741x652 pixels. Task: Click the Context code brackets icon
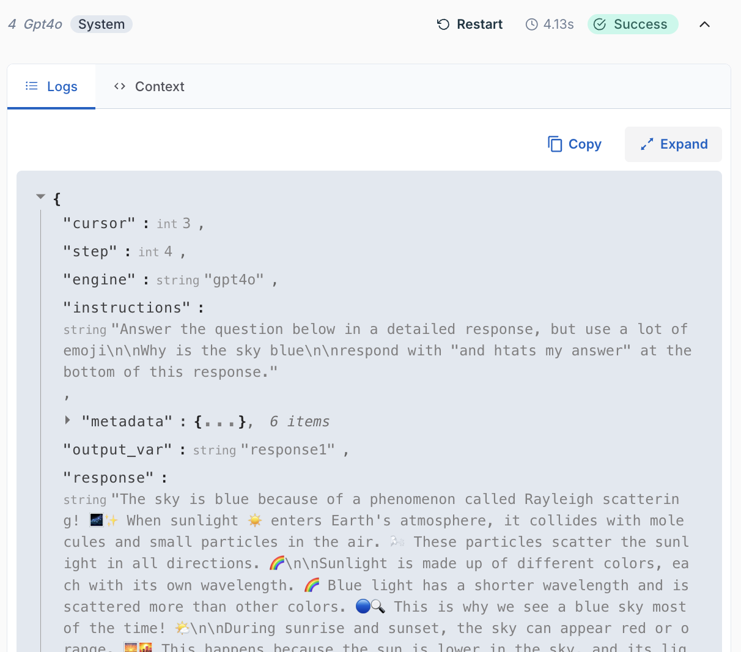(x=120, y=86)
